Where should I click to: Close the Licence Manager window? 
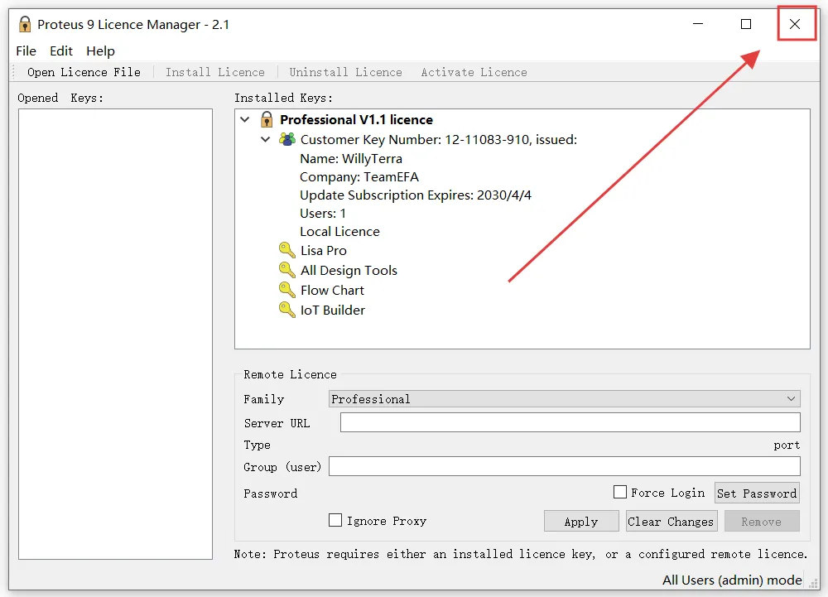795,24
